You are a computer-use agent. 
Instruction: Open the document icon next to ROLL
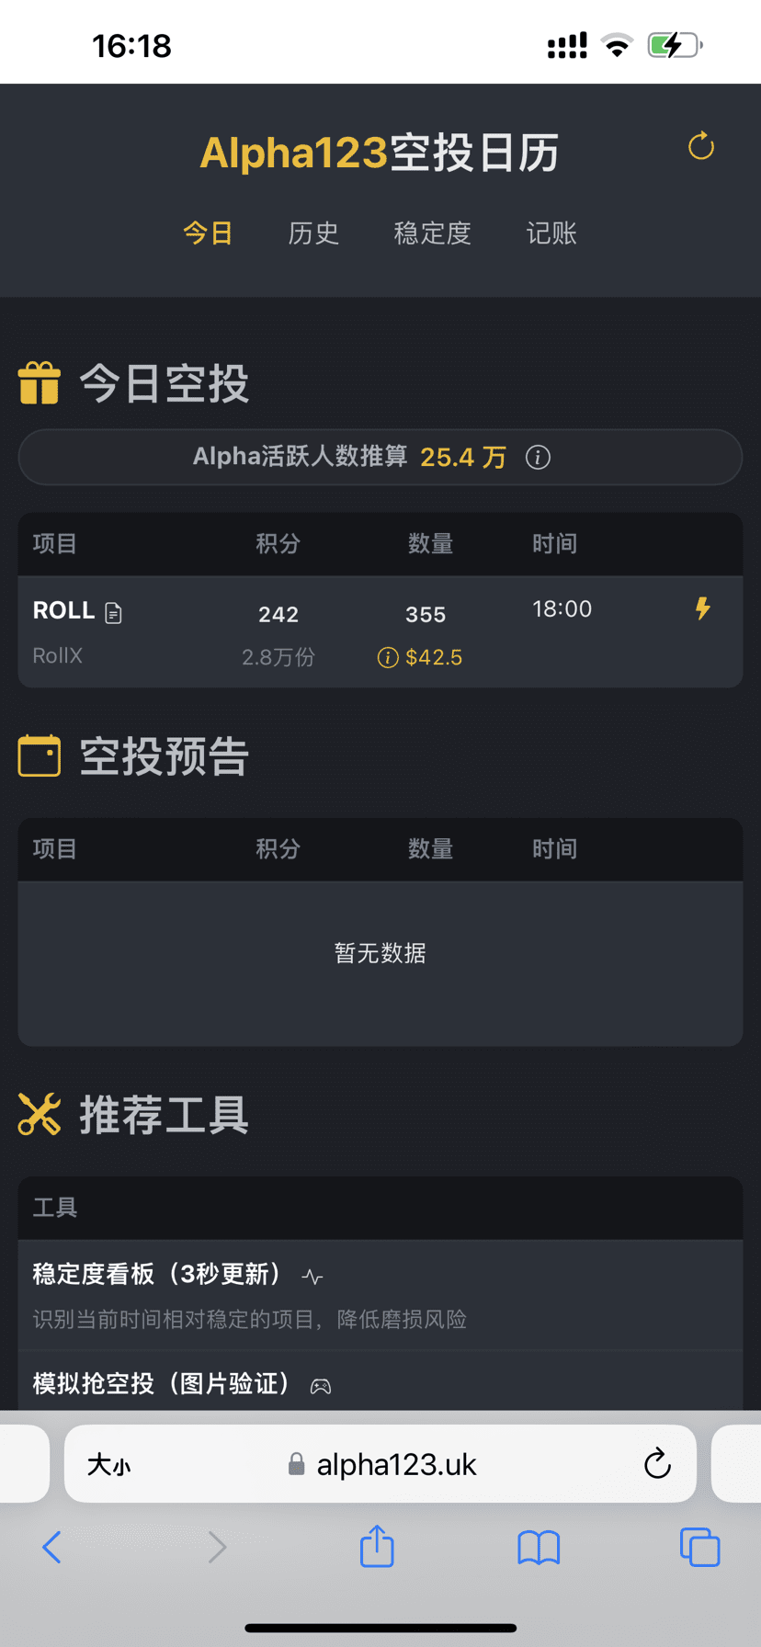114,612
